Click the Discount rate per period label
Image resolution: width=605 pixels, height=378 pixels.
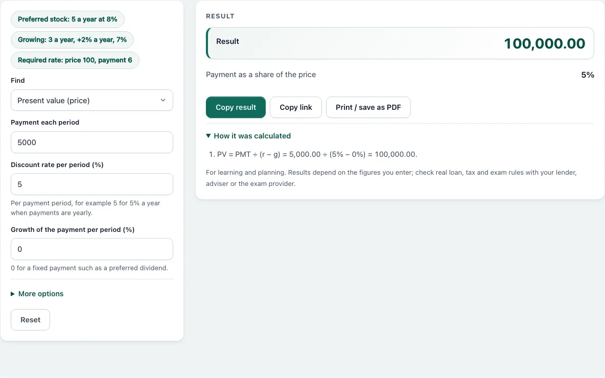[x=57, y=164]
